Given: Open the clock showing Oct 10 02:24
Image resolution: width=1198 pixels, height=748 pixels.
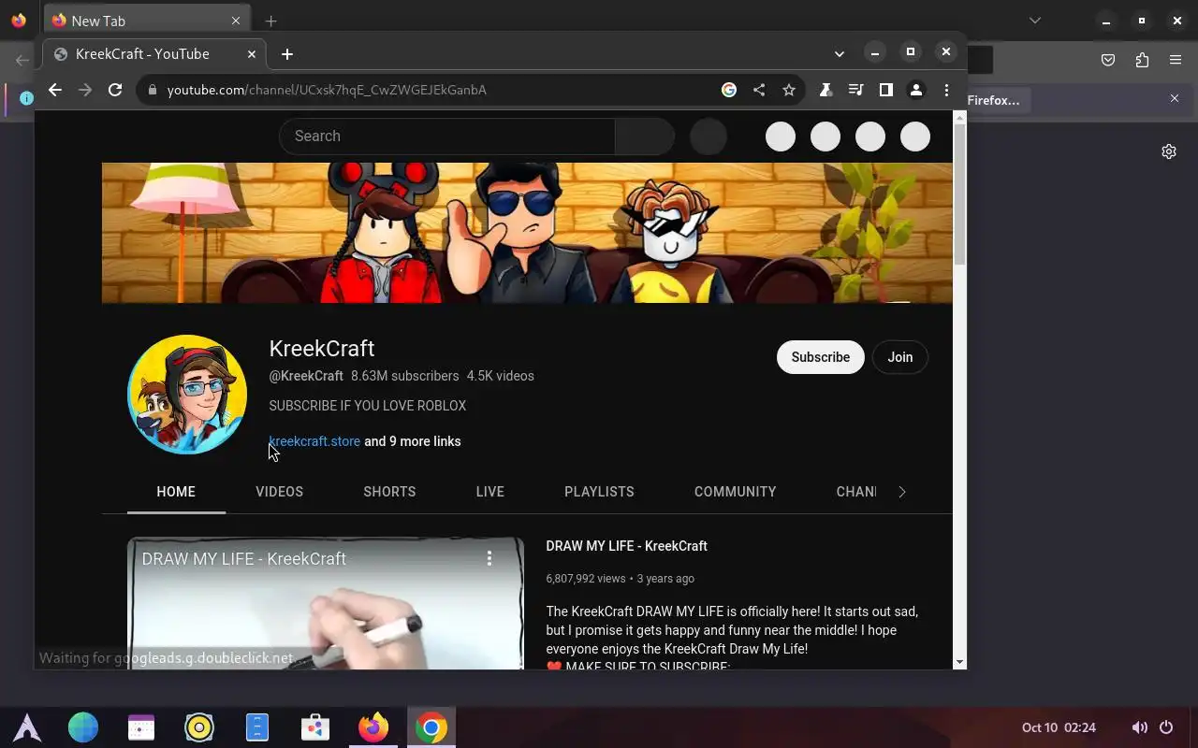Looking at the screenshot, I should 1059,727.
